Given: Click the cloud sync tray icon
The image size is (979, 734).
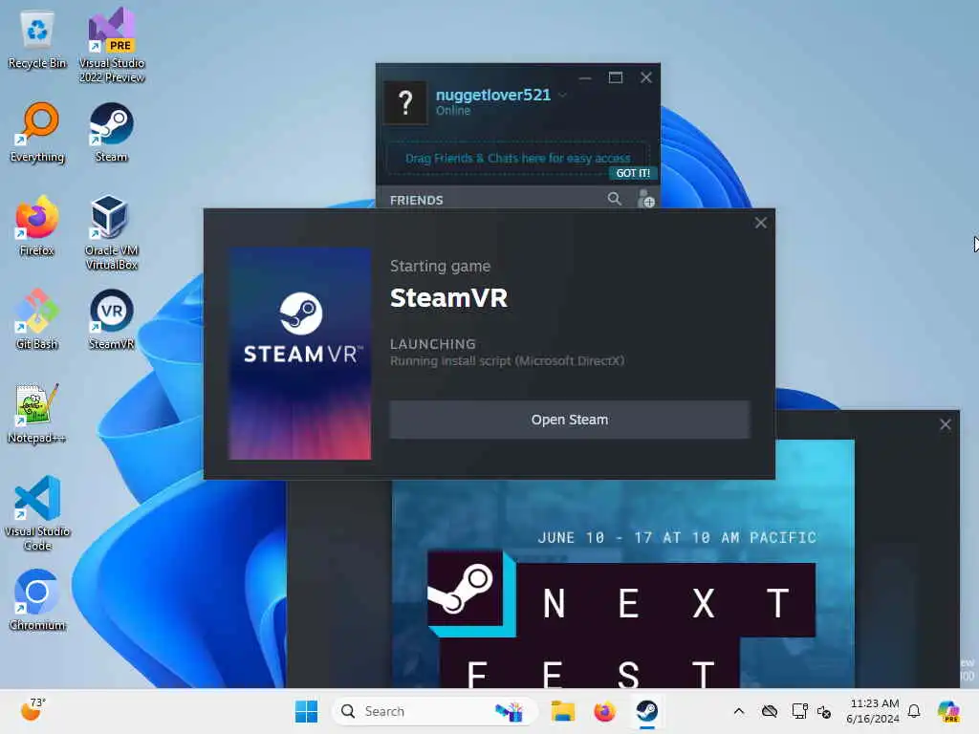Looking at the screenshot, I should pos(770,711).
